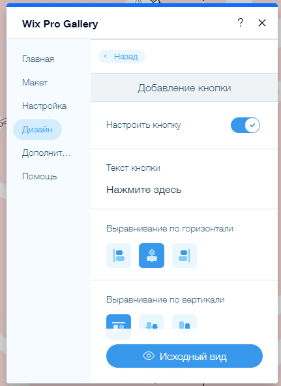Image resolution: width=281 pixels, height=386 pixels.
Task: Edit the Нажмите здесь button text field
Action: coord(184,190)
